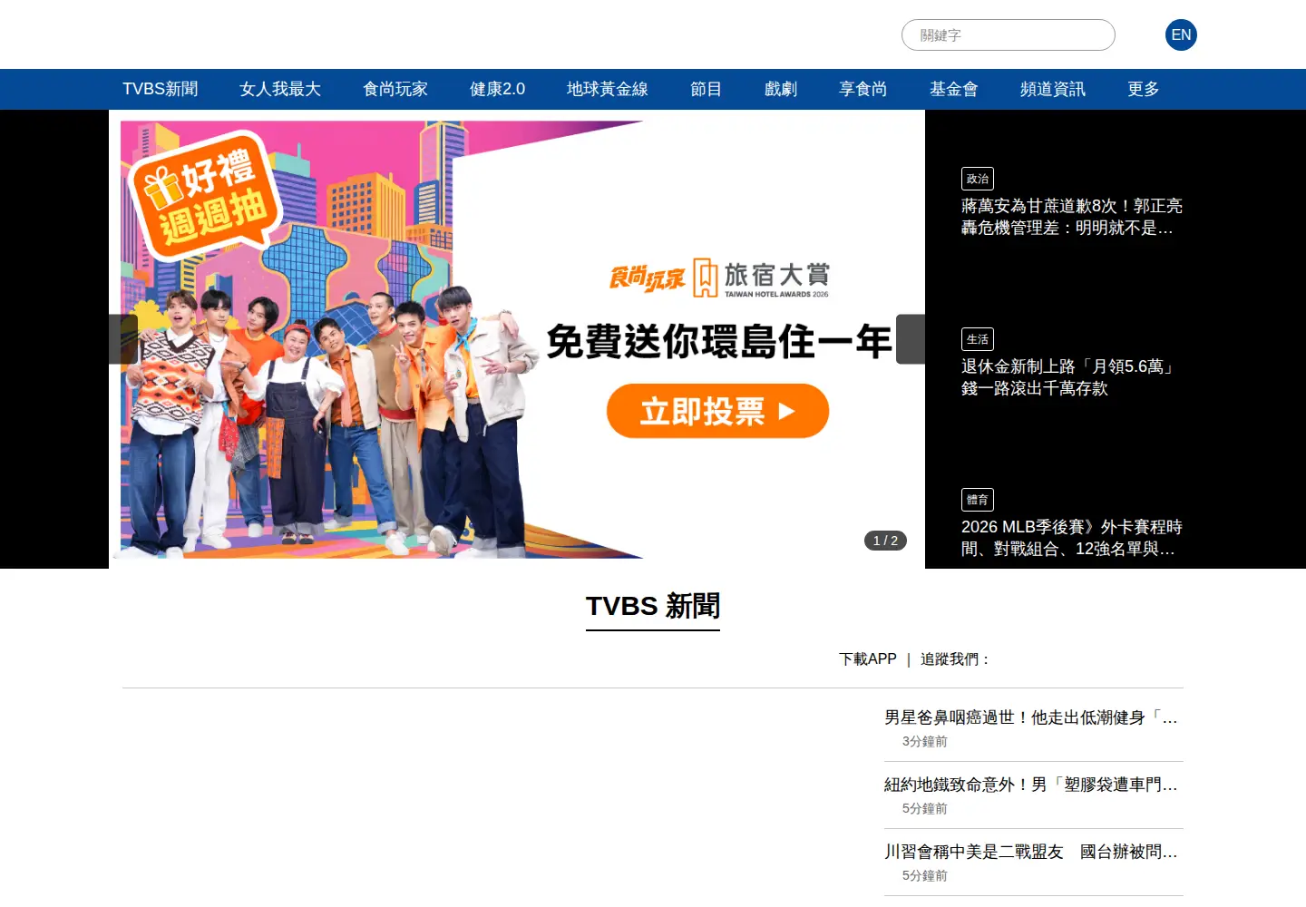Go to previous carousel slide
The height and width of the screenshot is (907, 1306).
[x=123, y=339]
